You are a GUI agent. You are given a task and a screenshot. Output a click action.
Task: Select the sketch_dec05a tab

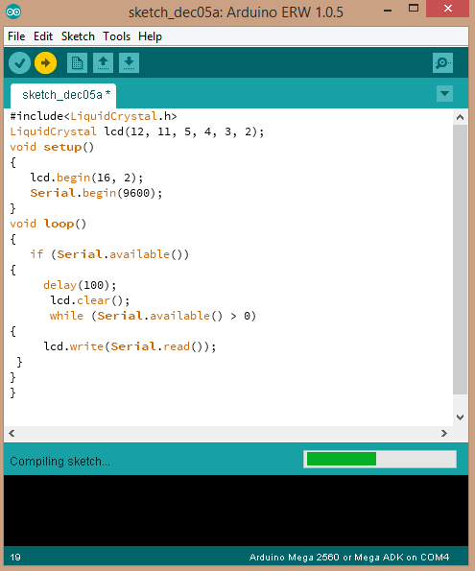[63, 95]
